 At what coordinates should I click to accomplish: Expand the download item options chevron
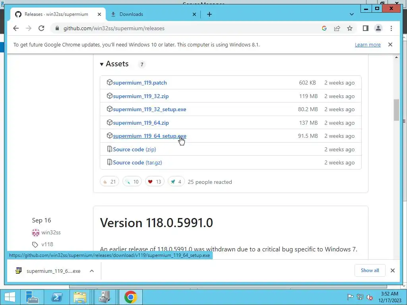92,271
